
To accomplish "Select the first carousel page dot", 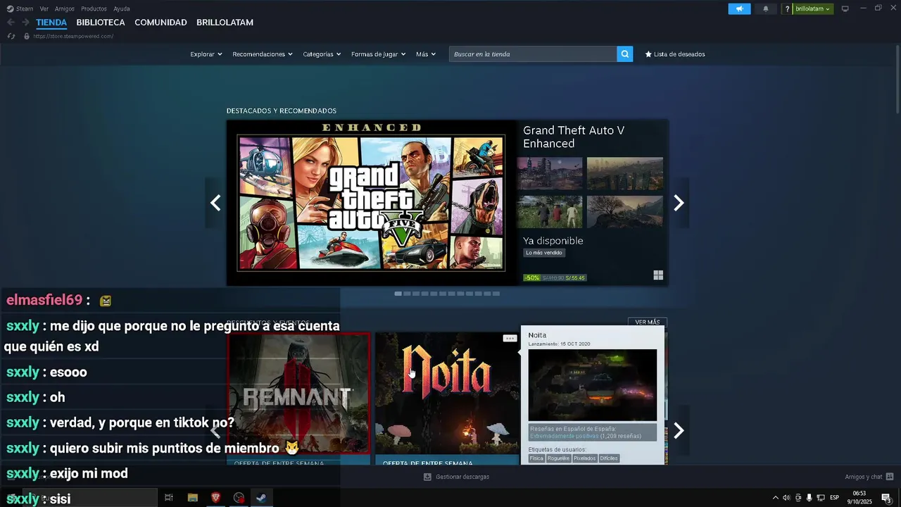I will click(398, 294).
